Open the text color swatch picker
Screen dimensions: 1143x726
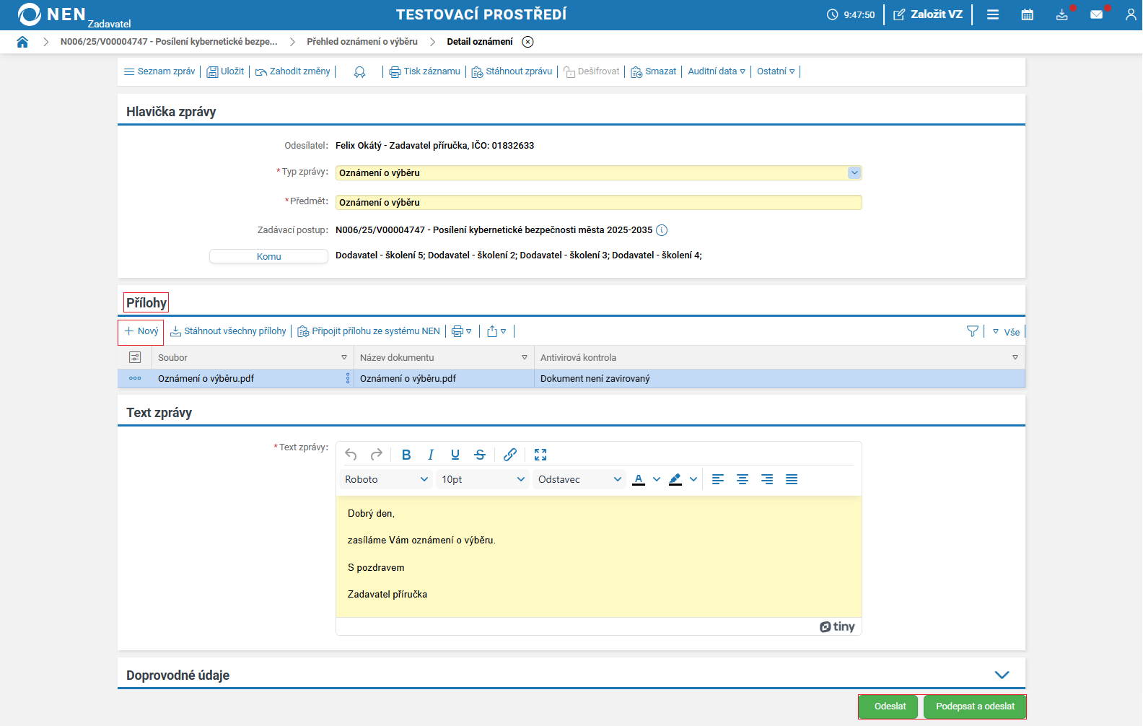657,479
